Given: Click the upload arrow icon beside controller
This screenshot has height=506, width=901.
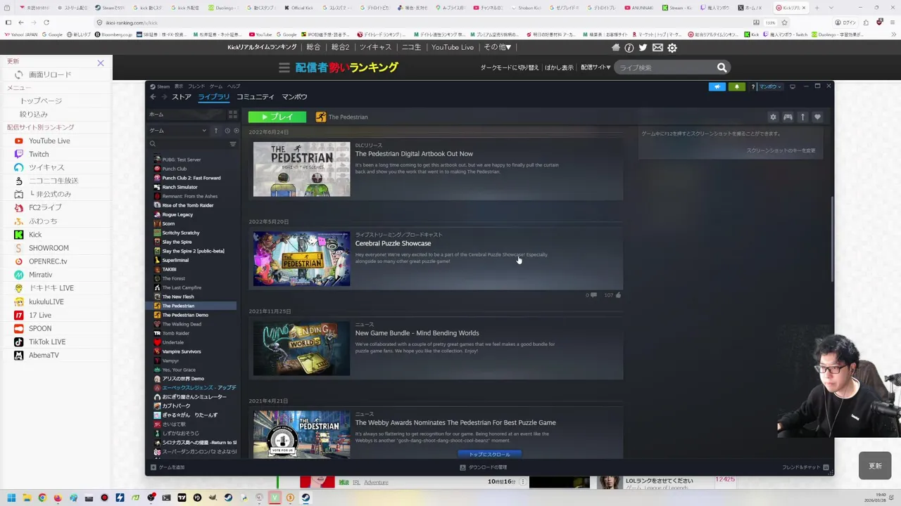Looking at the screenshot, I should click(802, 117).
